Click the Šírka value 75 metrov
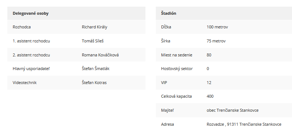 click(x=216, y=41)
